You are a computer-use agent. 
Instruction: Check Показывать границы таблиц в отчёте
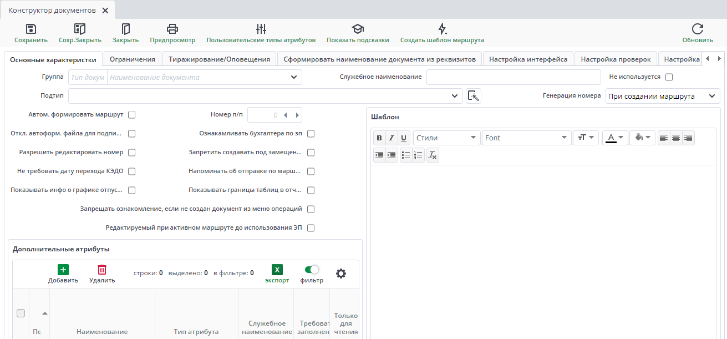tap(311, 190)
